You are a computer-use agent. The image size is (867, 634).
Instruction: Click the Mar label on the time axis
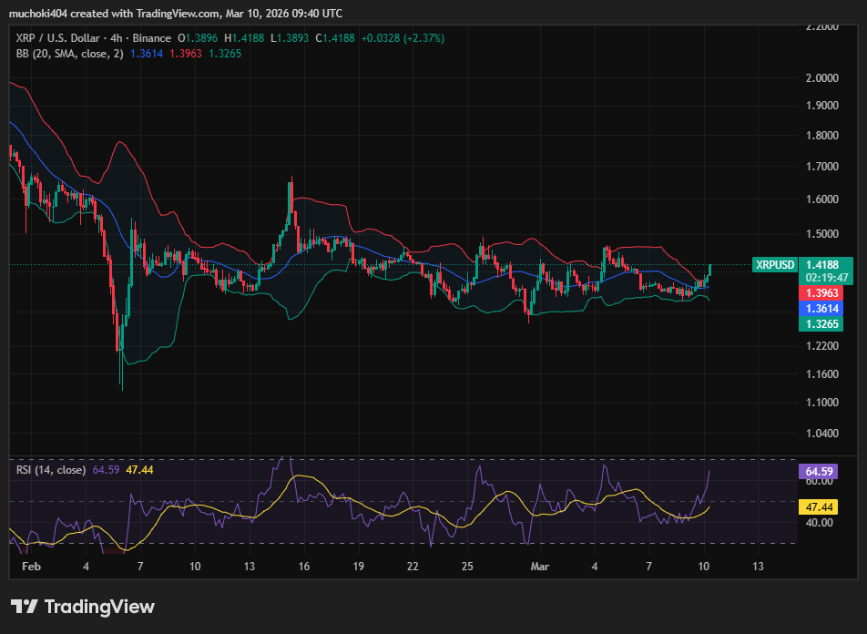click(x=540, y=566)
